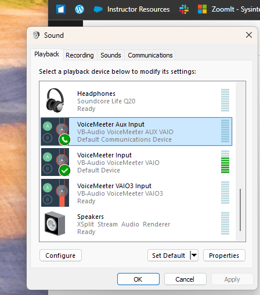Image resolution: width=260 pixels, height=295 pixels.
Task: Select the 'VB-Audio VoiceMeeter VAIO3' text
Action: 120,193
